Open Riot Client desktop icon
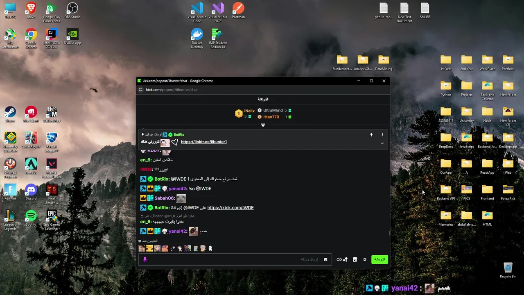The image size is (524, 295). (x=31, y=114)
